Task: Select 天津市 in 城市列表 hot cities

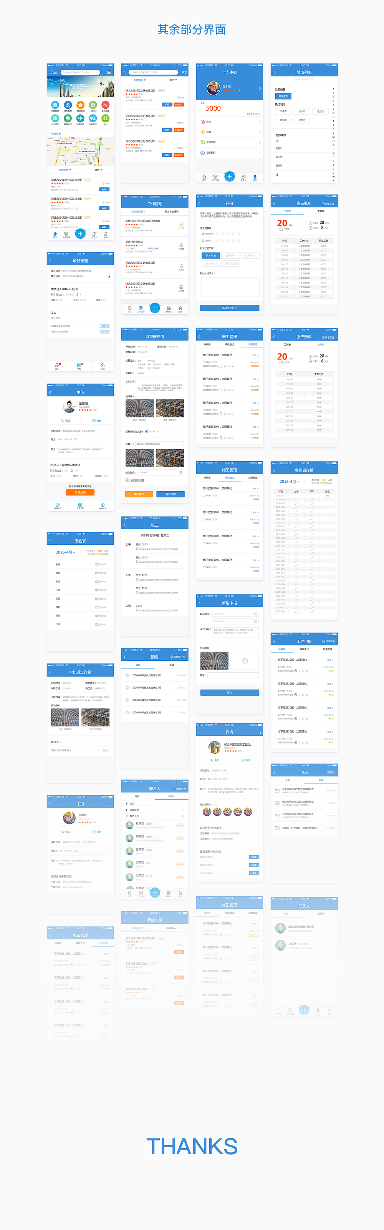Action: pyautogui.click(x=283, y=111)
